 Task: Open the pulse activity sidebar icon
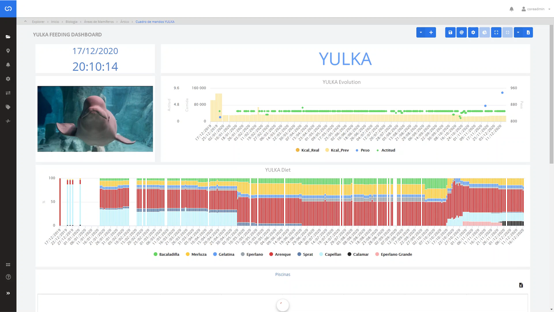click(8, 121)
